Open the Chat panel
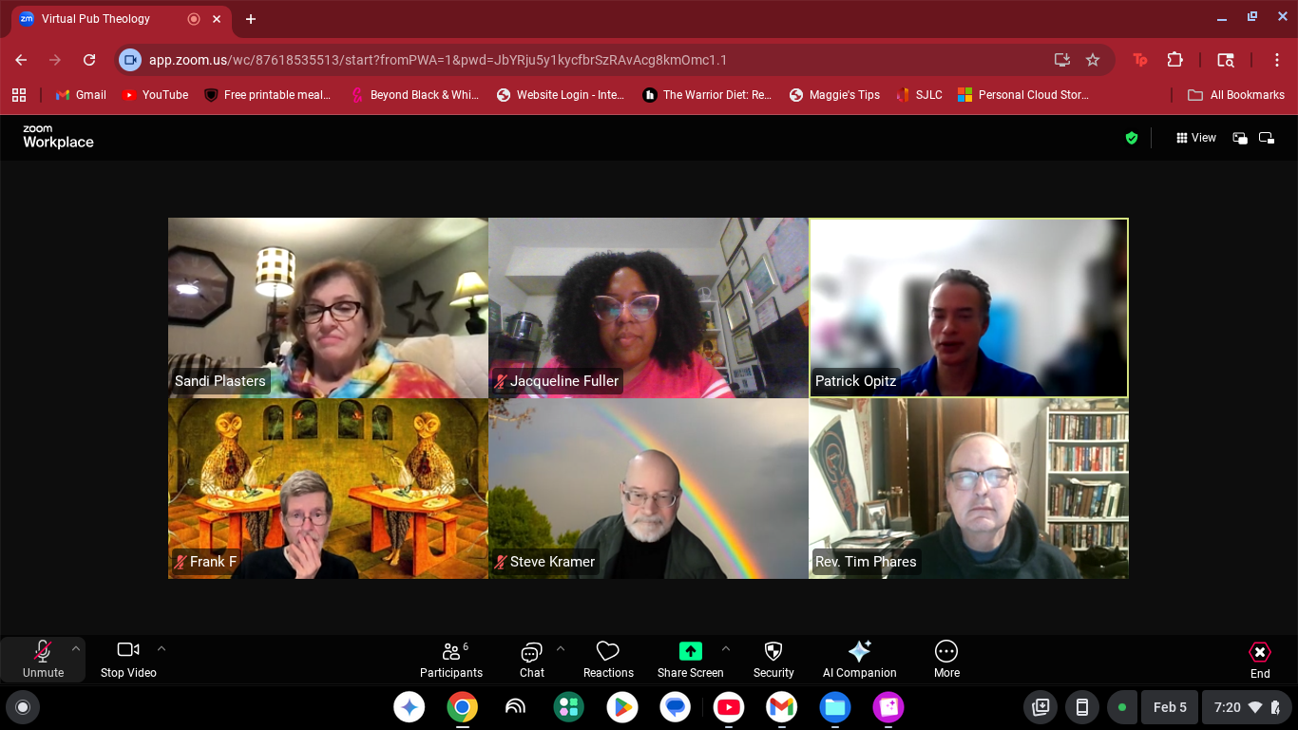Screen dimensions: 1298x730 click(x=531, y=659)
